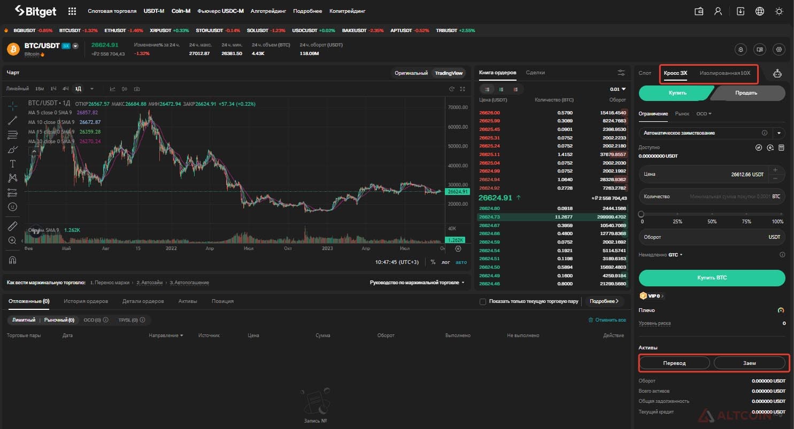Click the Заем button

click(x=750, y=363)
